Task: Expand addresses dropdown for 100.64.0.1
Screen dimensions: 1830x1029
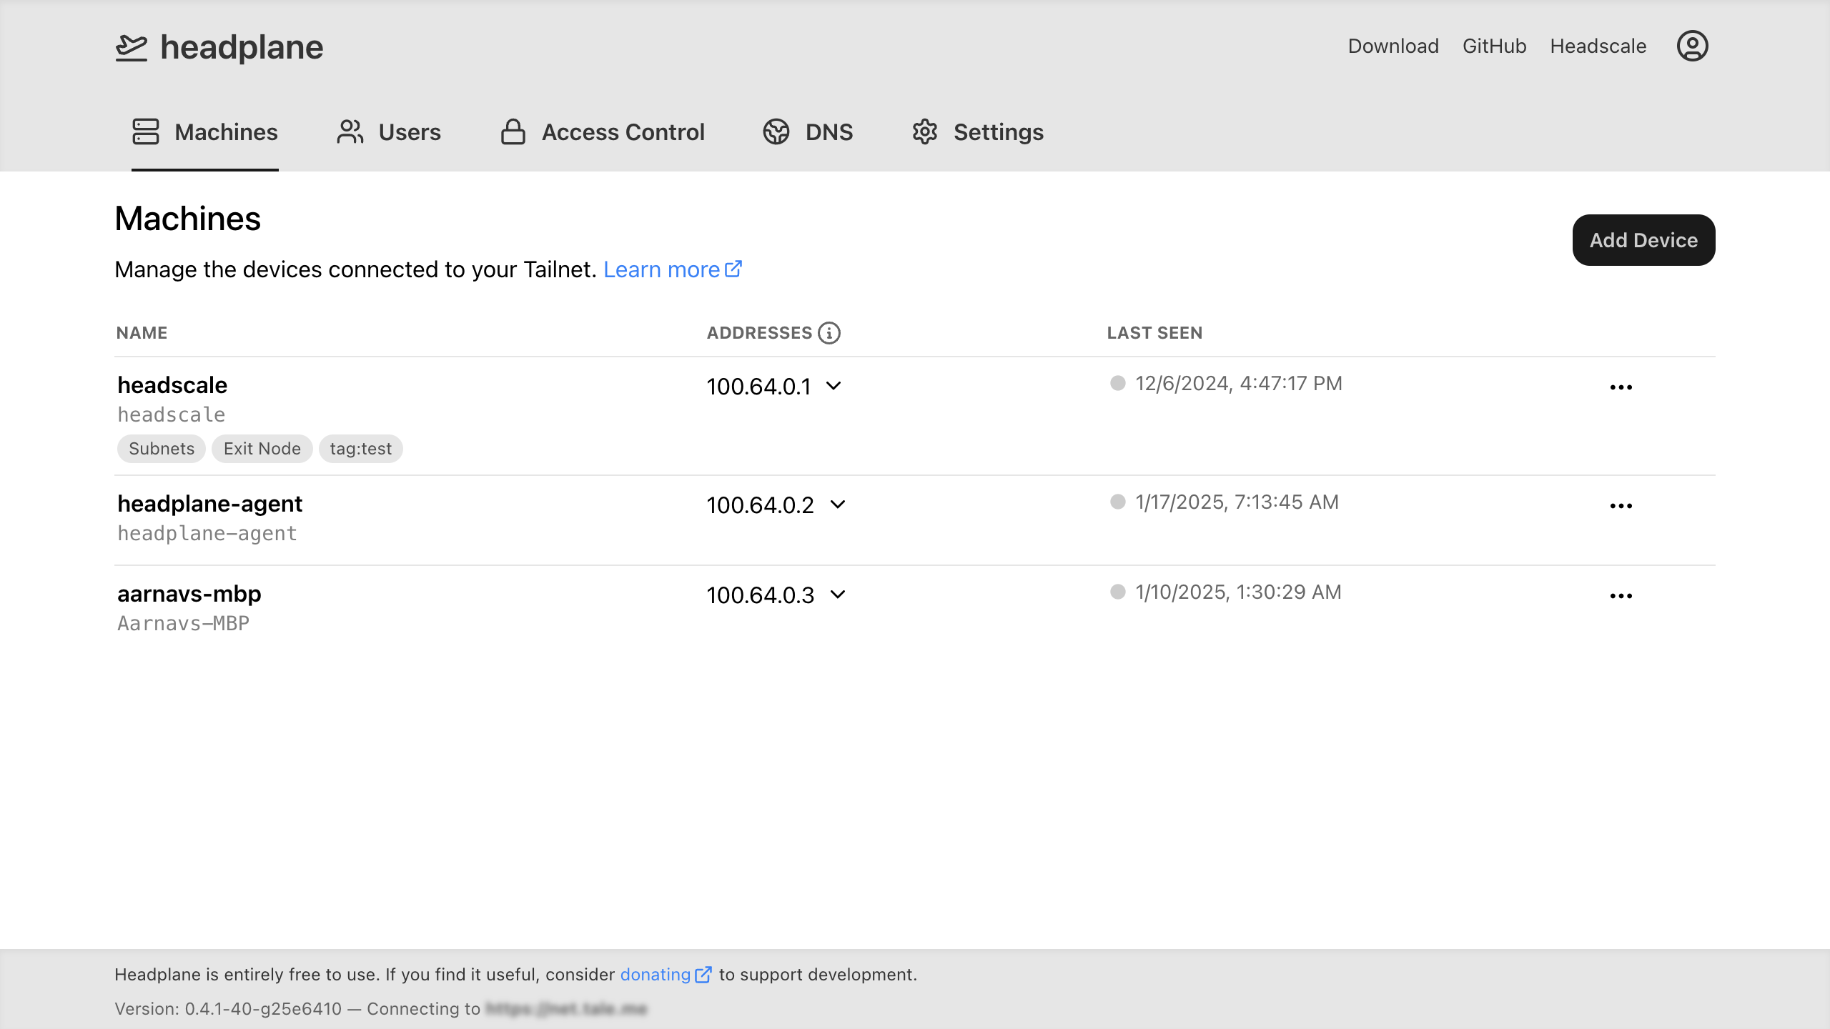Action: click(x=834, y=387)
